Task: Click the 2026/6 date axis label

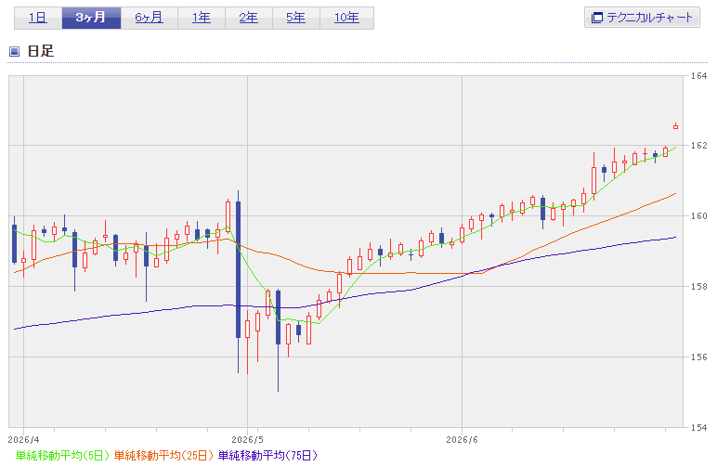Action: (x=462, y=439)
